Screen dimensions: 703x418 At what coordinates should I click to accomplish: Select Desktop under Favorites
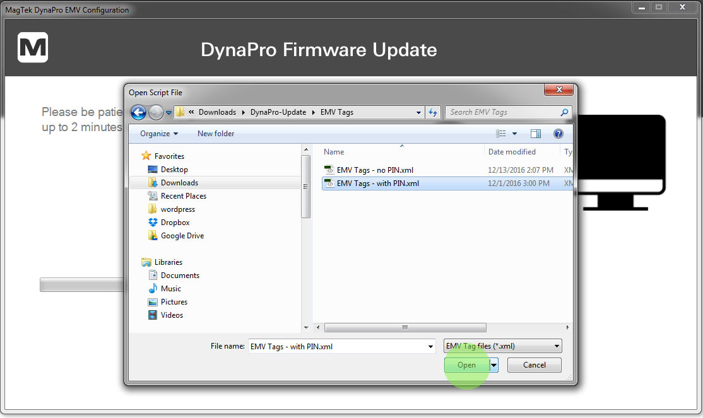[x=174, y=170]
